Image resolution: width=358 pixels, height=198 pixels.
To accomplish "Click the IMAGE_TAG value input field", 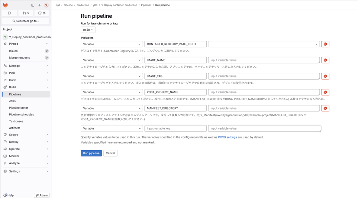I will (264, 76).
